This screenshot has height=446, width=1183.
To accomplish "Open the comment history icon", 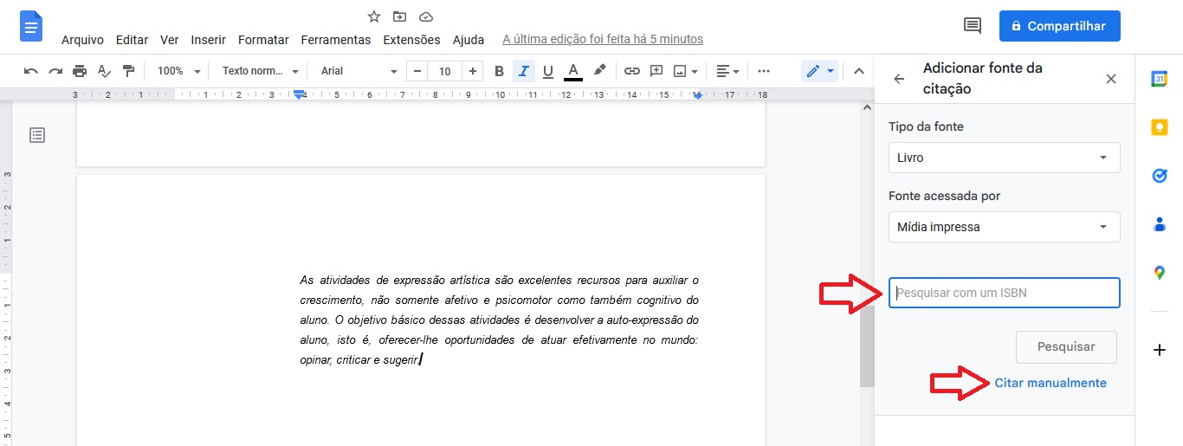I will (x=973, y=26).
